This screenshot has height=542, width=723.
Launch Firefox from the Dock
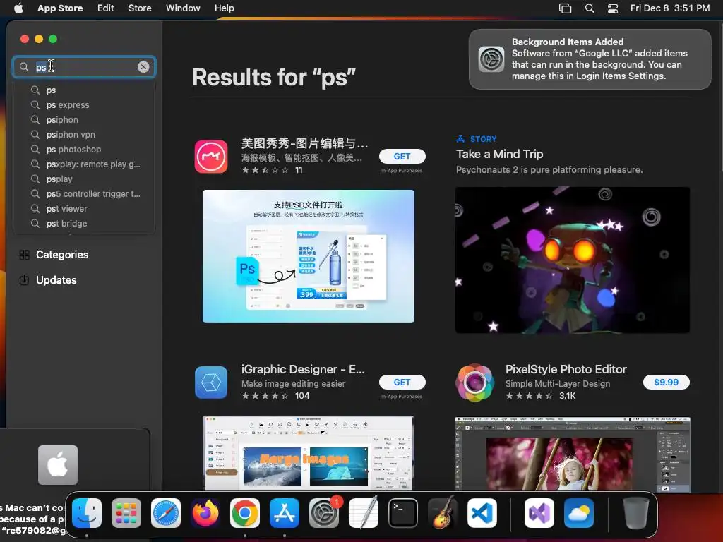pyautogui.click(x=205, y=513)
